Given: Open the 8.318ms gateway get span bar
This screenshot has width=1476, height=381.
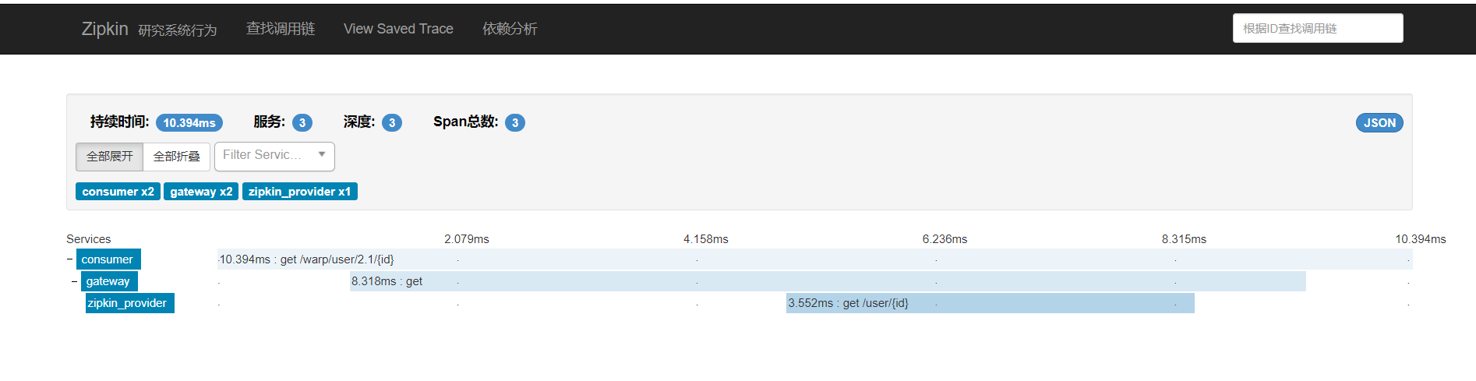Looking at the screenshot, I should 828,281.
